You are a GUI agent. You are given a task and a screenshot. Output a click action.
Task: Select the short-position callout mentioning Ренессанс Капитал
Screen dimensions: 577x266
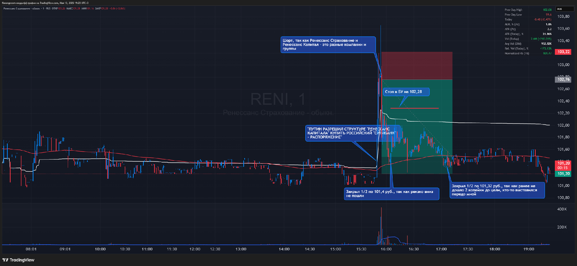[327, 44]
